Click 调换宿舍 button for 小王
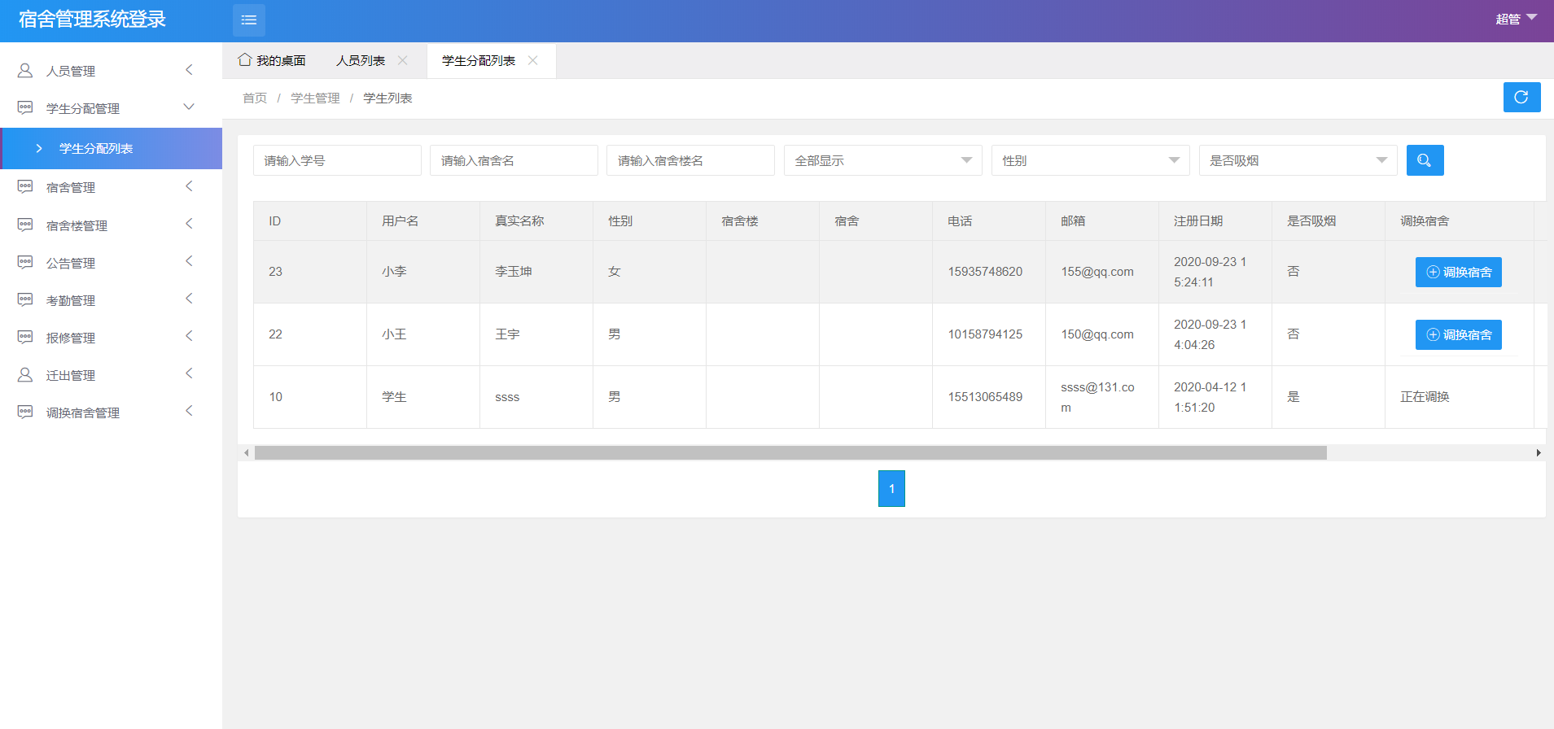This screenshot has width=1554, height=729. coord(1458,334)
